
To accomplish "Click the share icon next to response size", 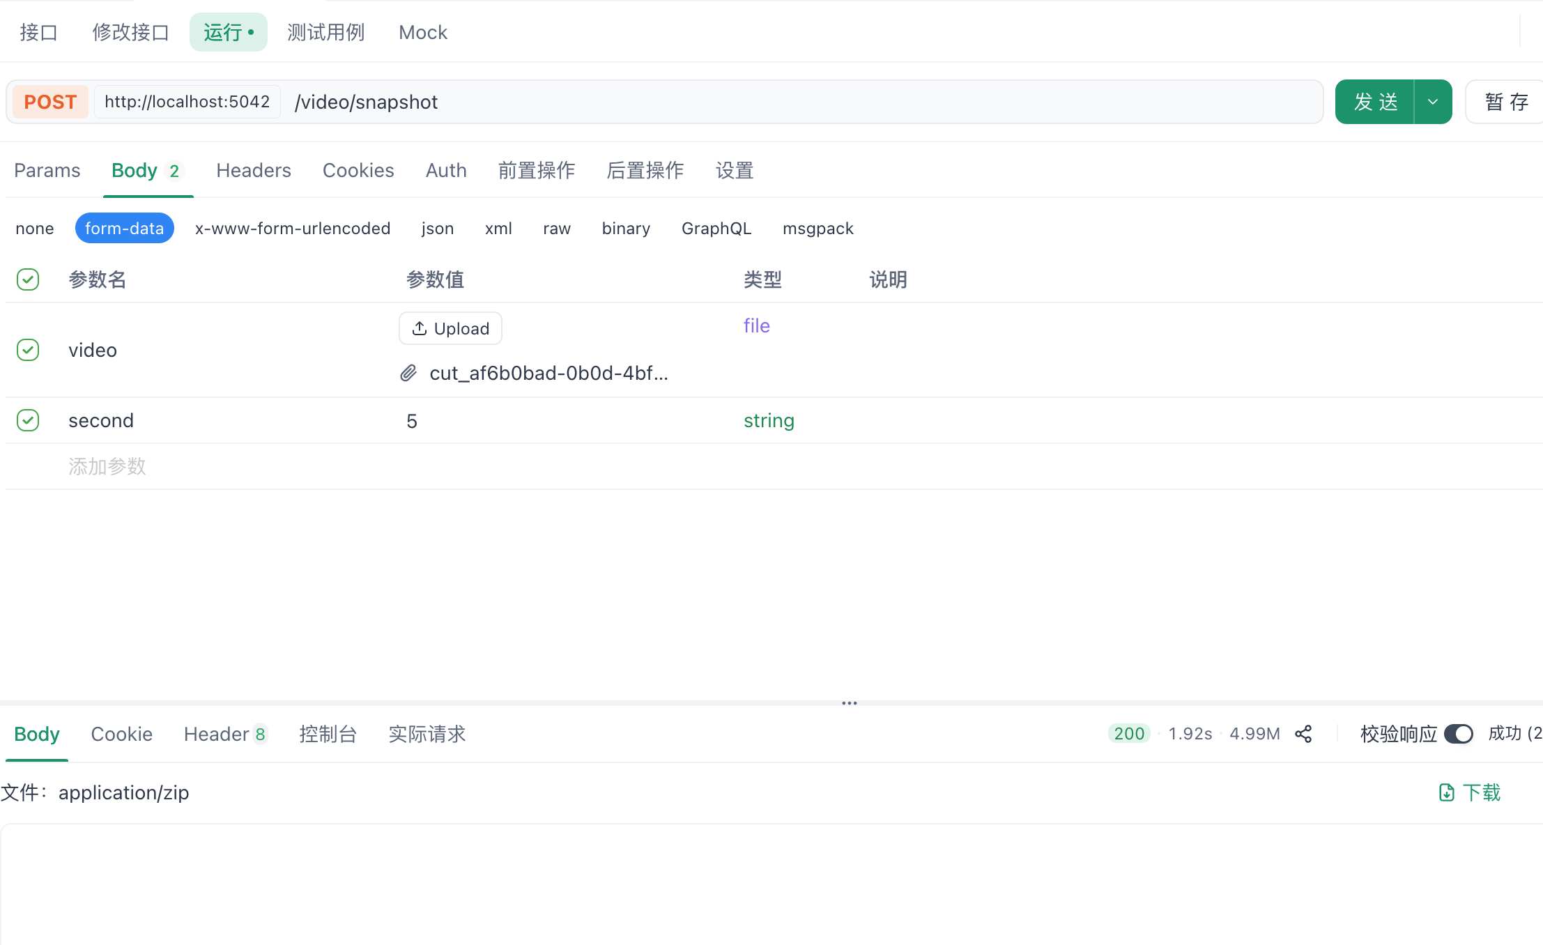I will [x=1303, y=734].
